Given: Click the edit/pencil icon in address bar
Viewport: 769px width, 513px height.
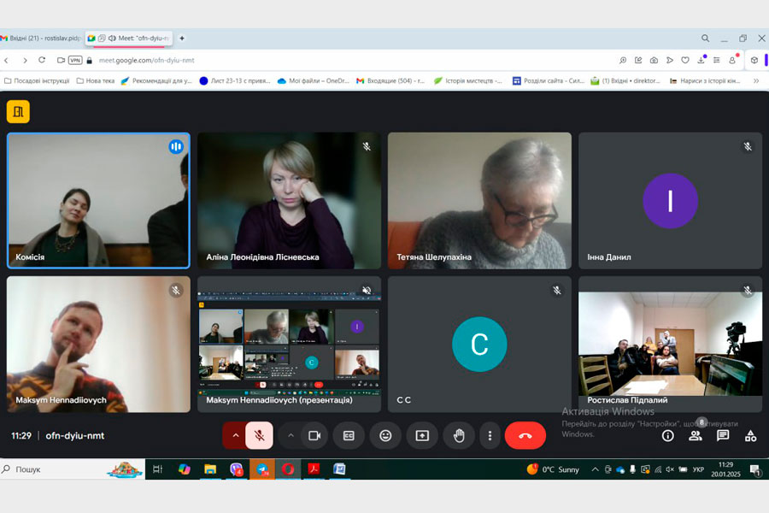Looking at the screenshot, I should [638, 61].
